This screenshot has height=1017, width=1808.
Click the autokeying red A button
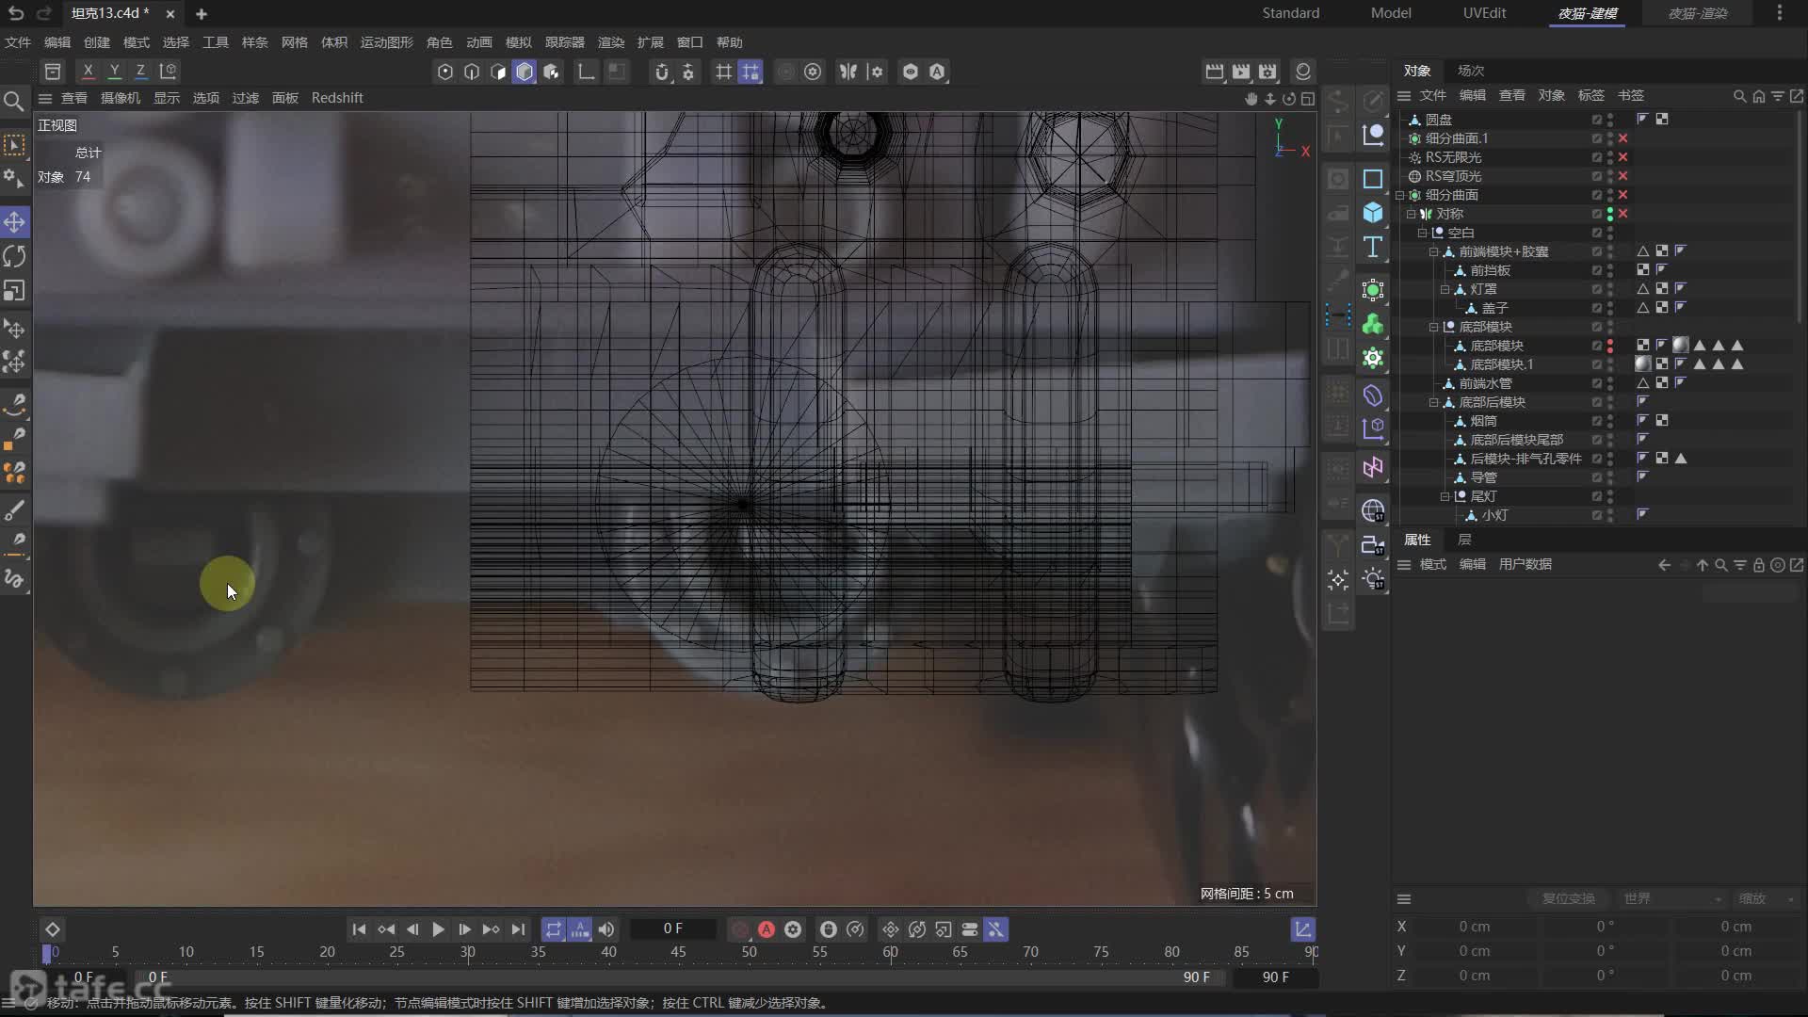767,929
